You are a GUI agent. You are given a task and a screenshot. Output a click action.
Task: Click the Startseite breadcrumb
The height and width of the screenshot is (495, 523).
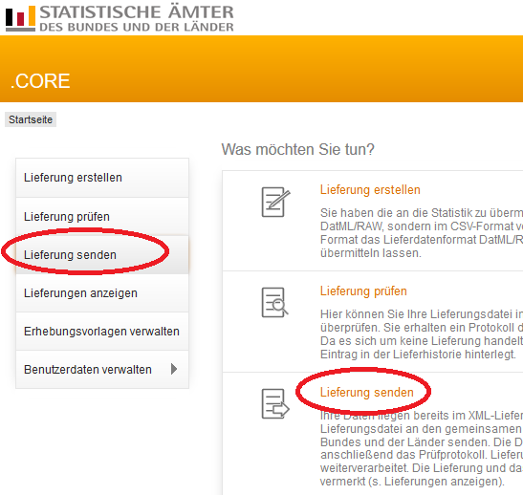pyautogui.click(x=31, y=119)
